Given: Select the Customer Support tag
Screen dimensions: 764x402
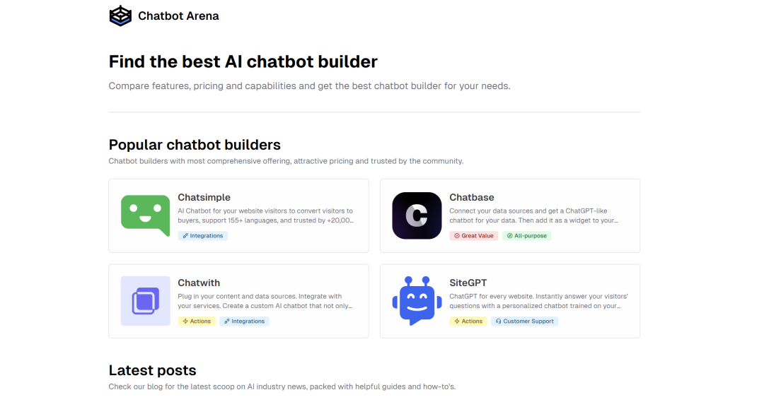Looking at the screenshot, I should coord(525,321).
